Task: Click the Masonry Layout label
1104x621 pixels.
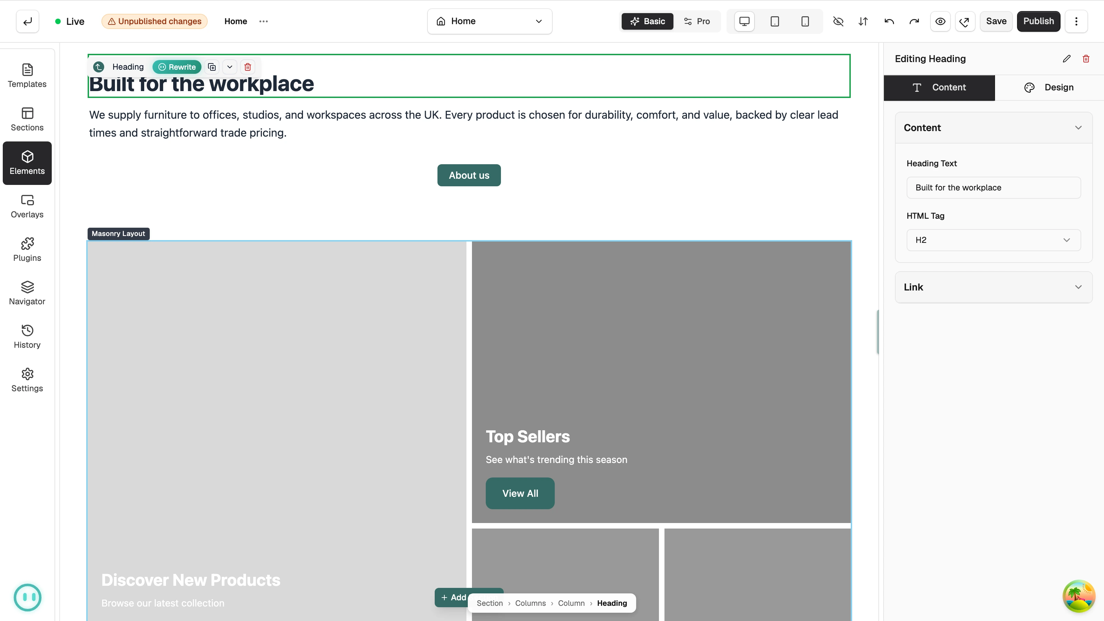Action: pos(118,234)
